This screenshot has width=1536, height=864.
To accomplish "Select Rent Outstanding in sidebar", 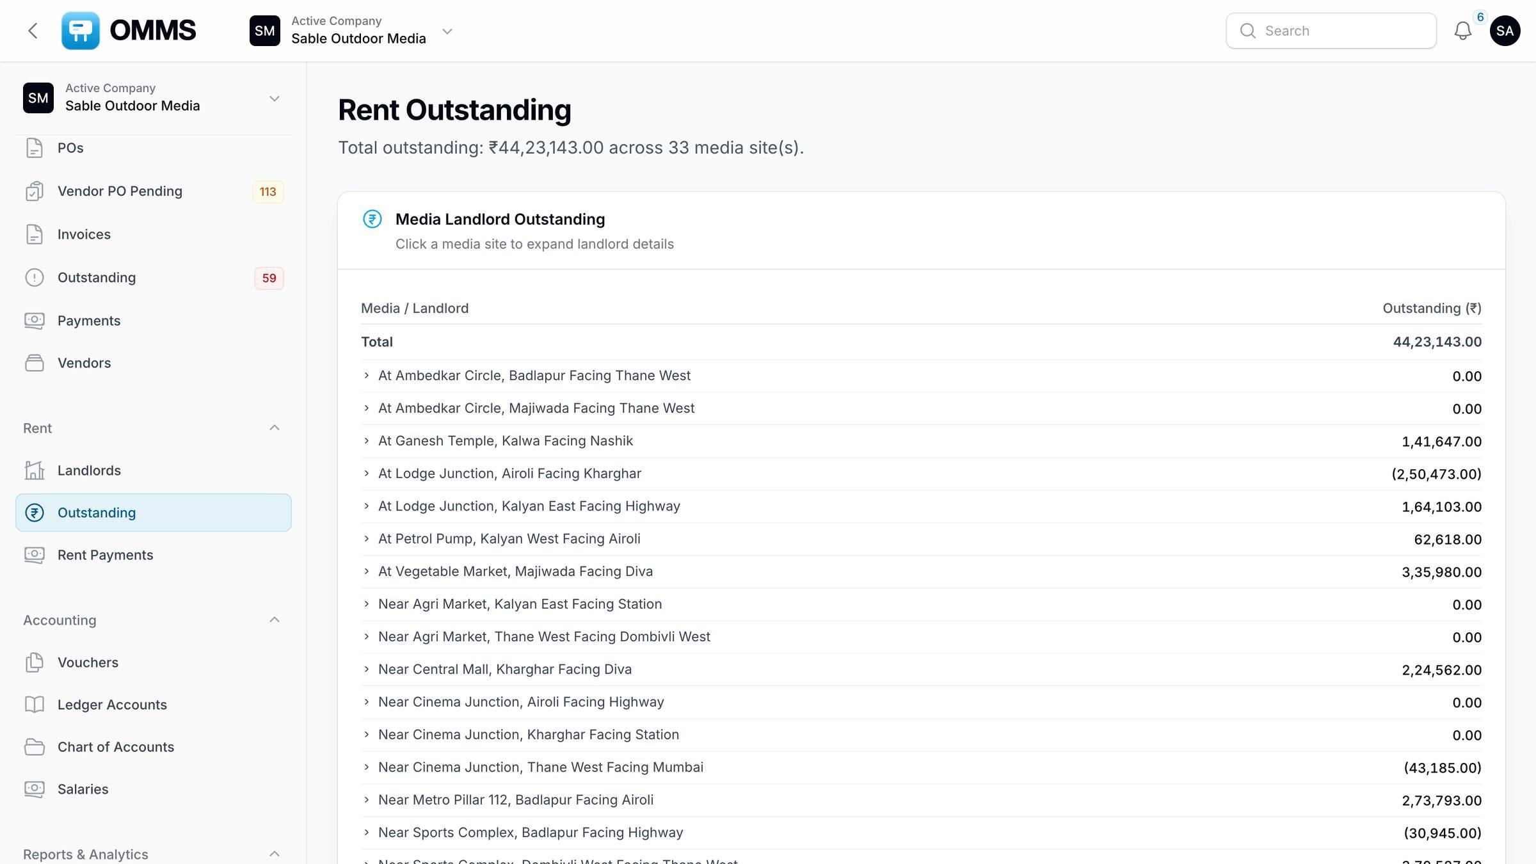I will tap(154, 513).
